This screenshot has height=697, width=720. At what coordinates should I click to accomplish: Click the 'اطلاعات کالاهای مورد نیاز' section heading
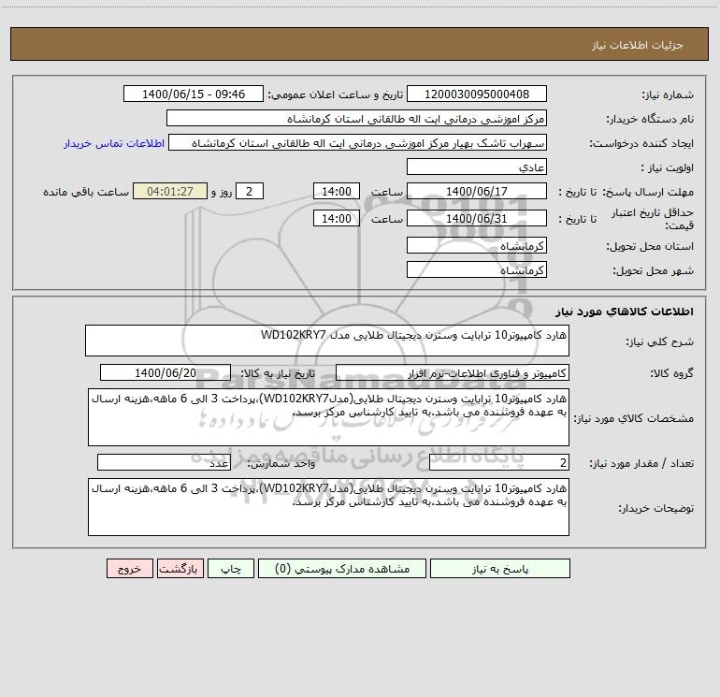625,312
